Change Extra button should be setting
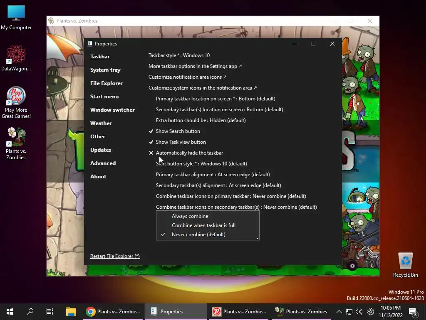Image resolution: width=426 pixels, height=320 pixels. click(201, 120)
